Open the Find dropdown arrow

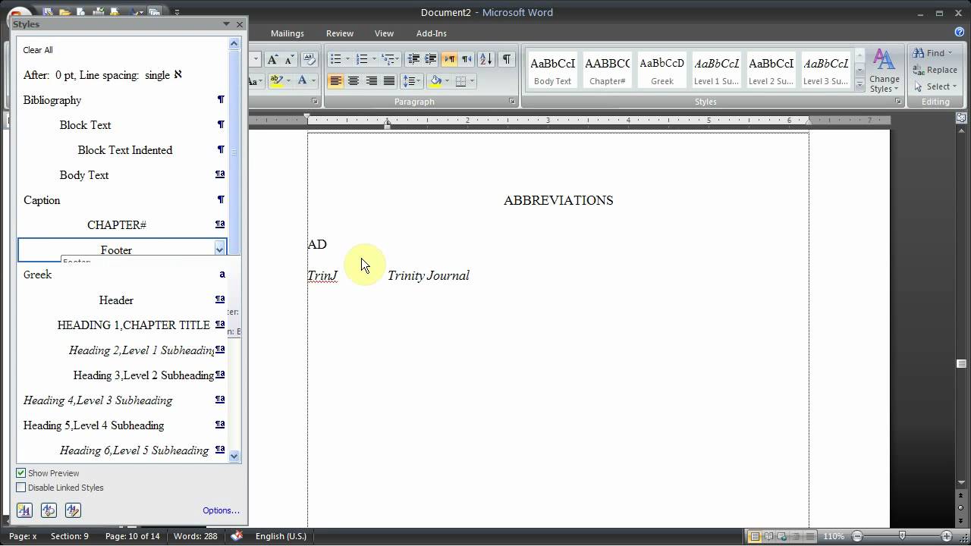(x=950, y=53)
